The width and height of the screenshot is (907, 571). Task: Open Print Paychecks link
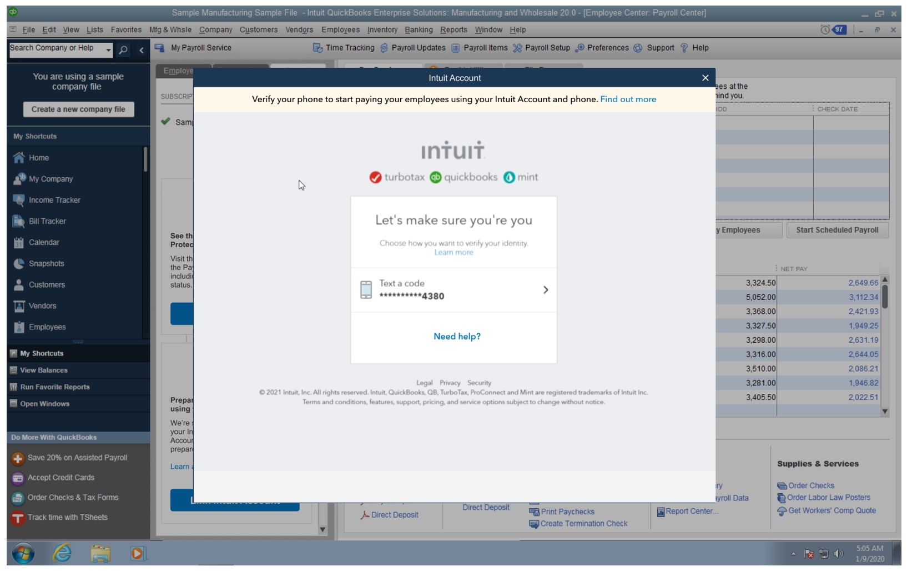tap(567, 512)
